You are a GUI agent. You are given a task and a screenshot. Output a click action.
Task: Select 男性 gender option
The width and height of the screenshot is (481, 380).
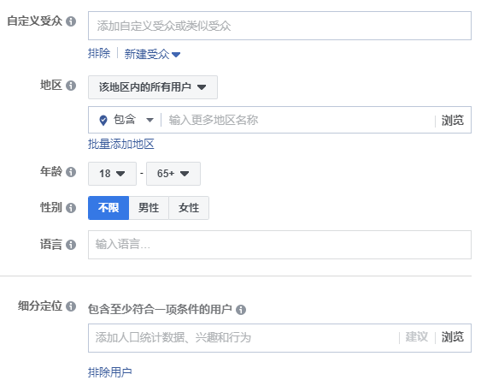pos(149,208)
